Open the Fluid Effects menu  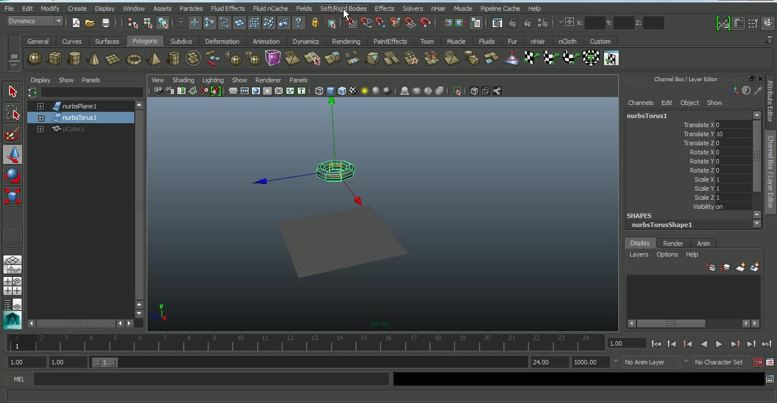228,9
